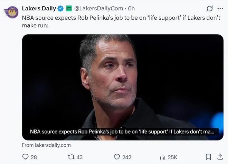
Task: Open the @LakersDailyCom handle
Action: pyautogui.click(x=99, y=8)
